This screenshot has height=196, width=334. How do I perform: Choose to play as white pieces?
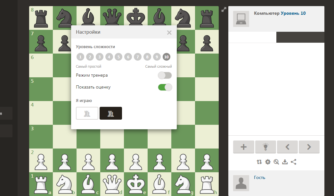87,113
